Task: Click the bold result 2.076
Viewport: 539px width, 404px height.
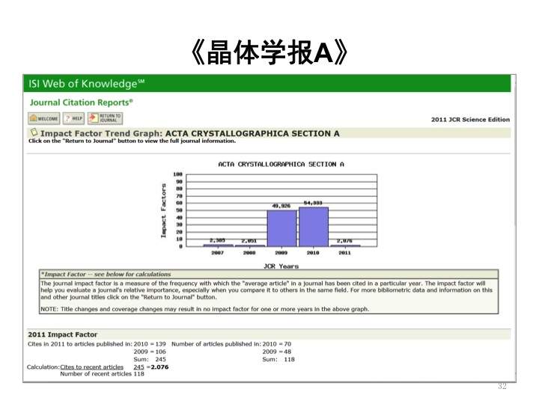Action: [x=160, y=367]
